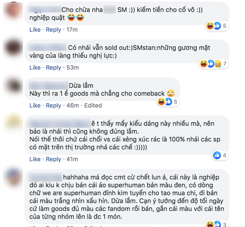
Task: Open the second commenter's profile picture
Action: tap(13, 48)
